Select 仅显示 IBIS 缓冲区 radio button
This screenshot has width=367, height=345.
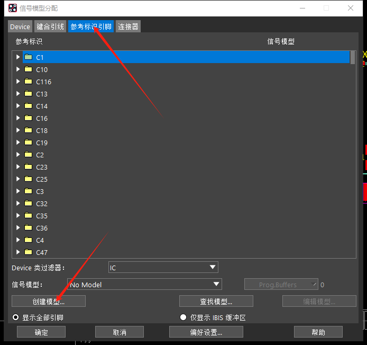[x=183, y=317]
